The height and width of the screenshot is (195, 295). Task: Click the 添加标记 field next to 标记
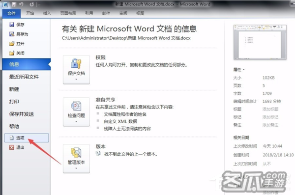[270, 117]
